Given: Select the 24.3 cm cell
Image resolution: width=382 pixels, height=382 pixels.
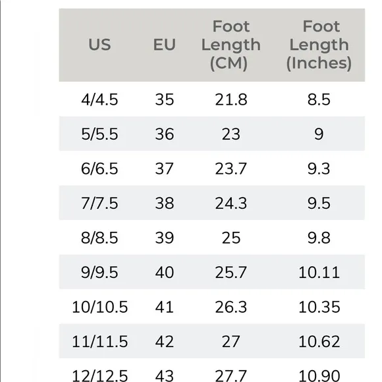Looking at the screenshot, I should pyautogui.click(x=231, y=203).
